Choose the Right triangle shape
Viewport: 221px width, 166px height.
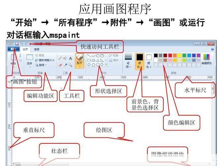(x=102, y=60)
